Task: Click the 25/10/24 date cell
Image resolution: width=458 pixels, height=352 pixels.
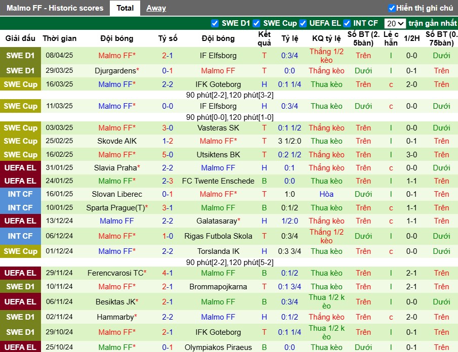Action: point(59,347)
